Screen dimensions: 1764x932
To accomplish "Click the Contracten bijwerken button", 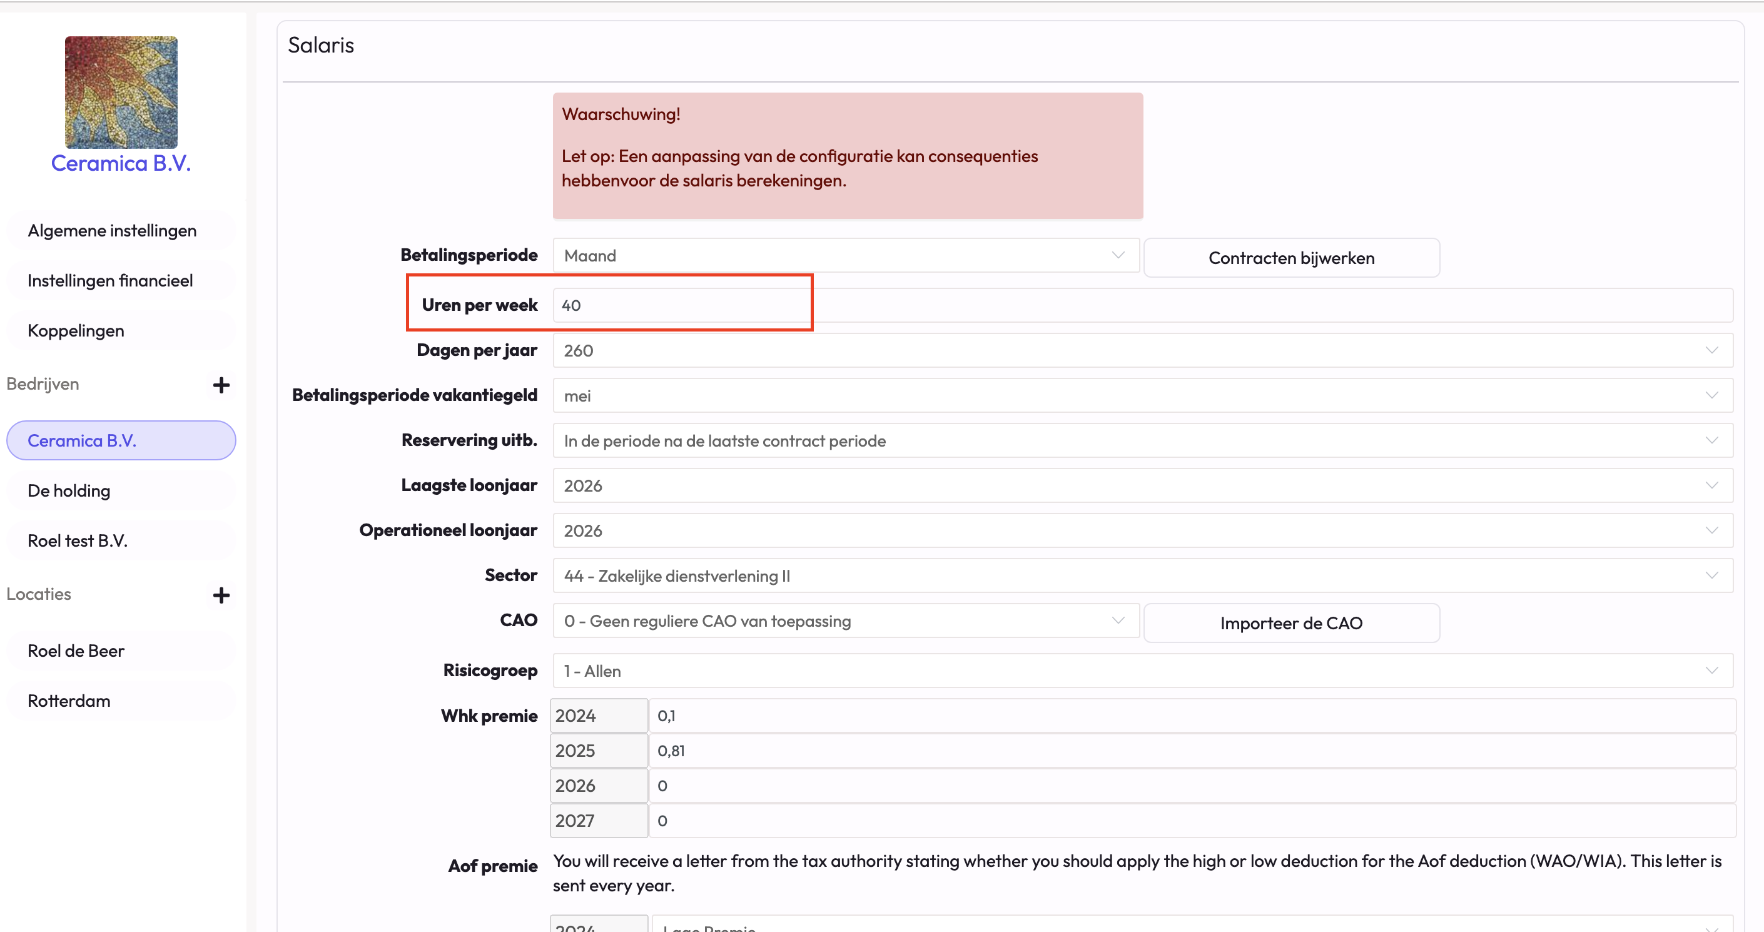I will pos(1291,258).
